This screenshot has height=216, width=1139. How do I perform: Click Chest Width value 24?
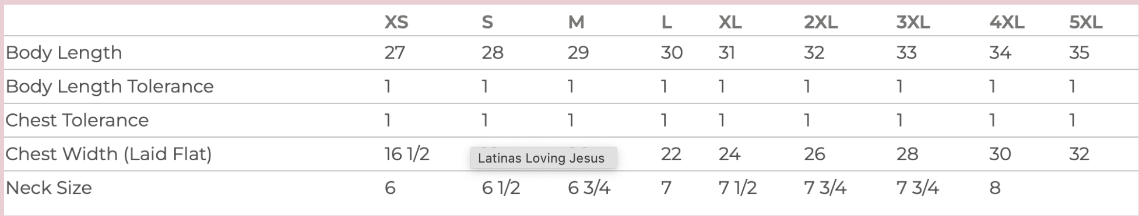coord(729,154)
